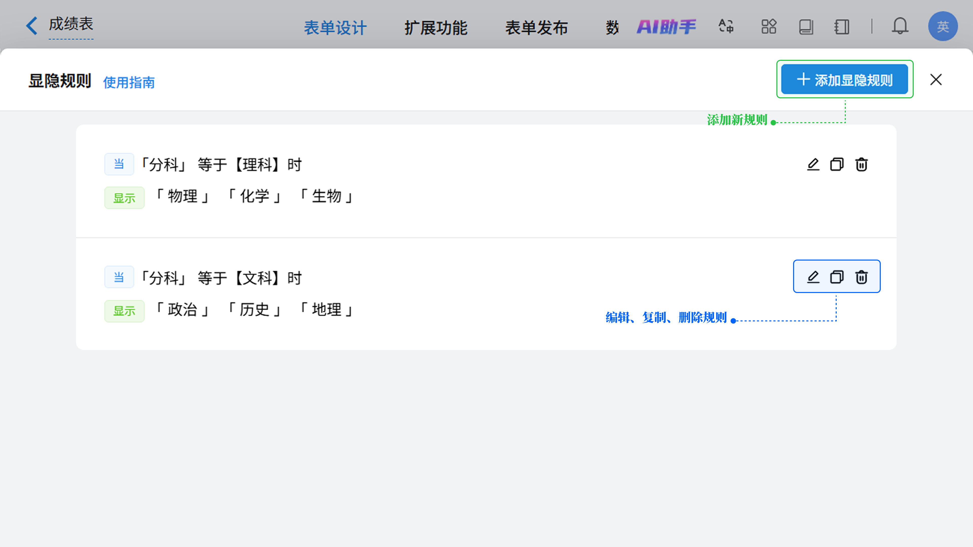Duplicate the 文科 display rule
Image resolution: width=973 pixels, height=547 pixels.
(x=837, y=277)
